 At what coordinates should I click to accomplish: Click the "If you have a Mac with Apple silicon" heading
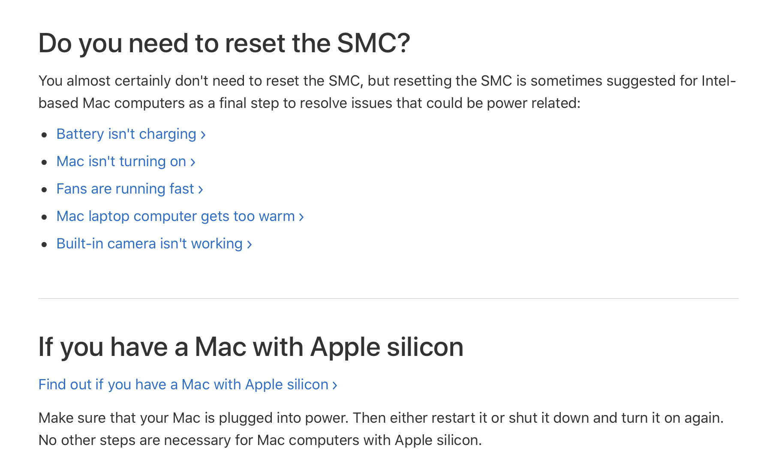[251, 347]
